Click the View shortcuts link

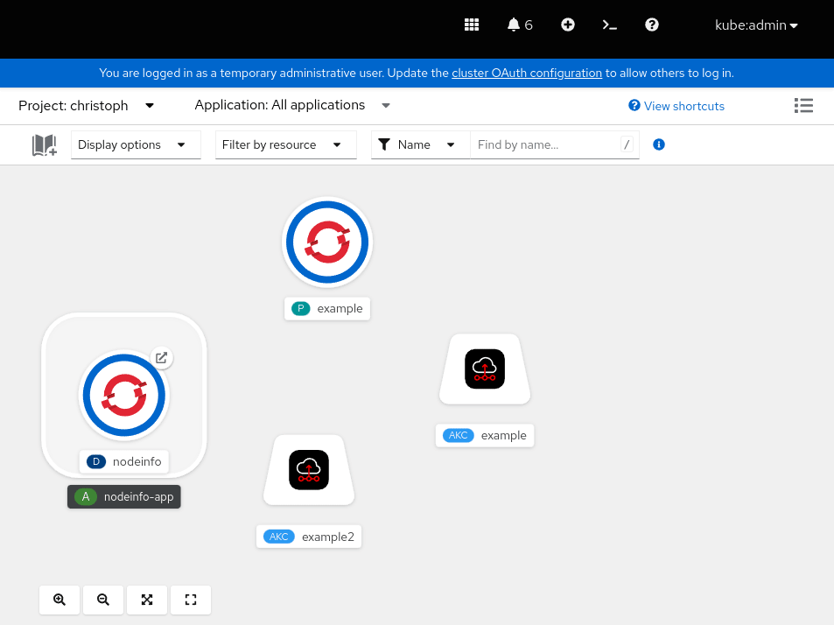click(676, 106)
